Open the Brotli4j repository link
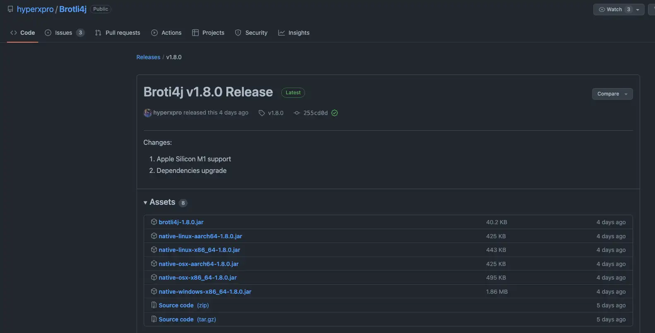655x333 pixels. [x=73, y=9]
